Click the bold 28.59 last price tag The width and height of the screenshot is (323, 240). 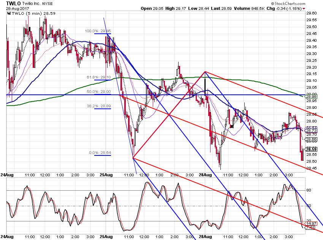[311, 149]
